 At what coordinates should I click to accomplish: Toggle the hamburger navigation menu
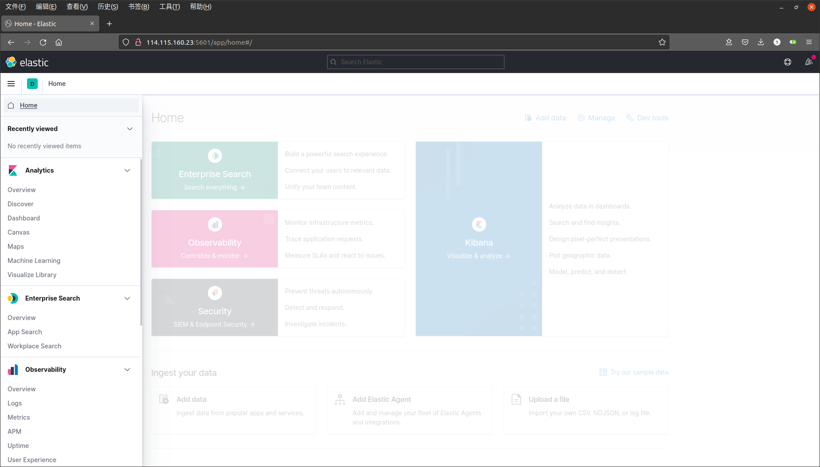coord(11,84)
